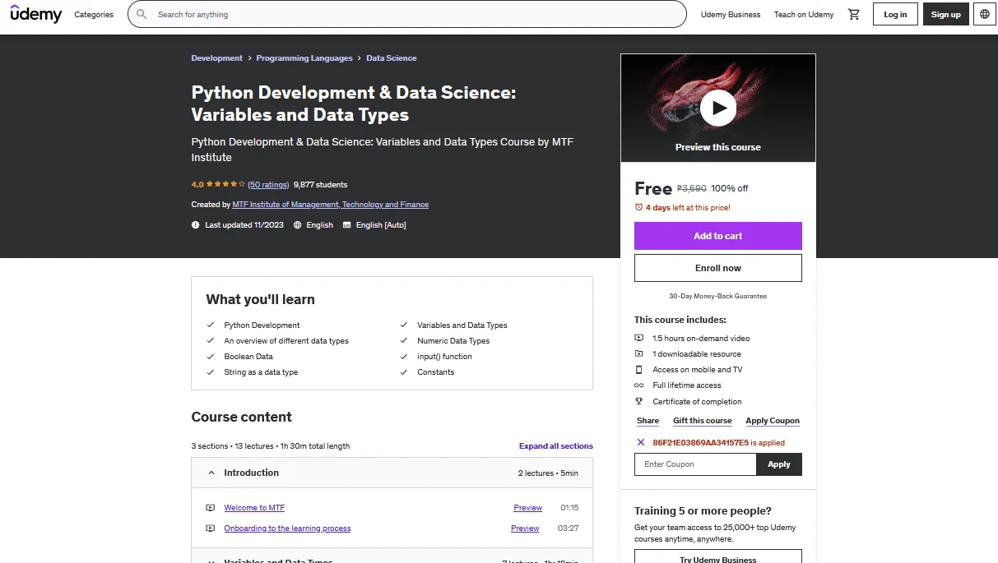Screen dimensions: 998x563
Task: Click the closed captions icon
Action: tap(347, 224)
